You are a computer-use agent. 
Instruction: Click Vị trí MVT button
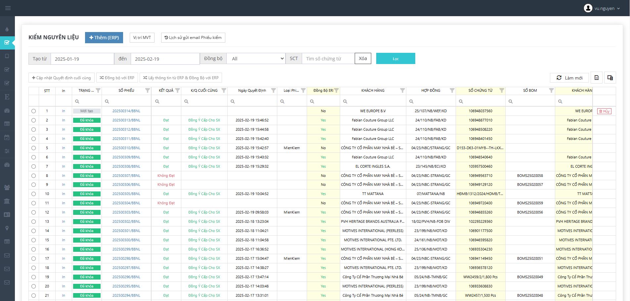(x=142, y=38)
